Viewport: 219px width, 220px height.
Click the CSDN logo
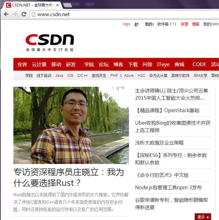click(x=50, y=43)
